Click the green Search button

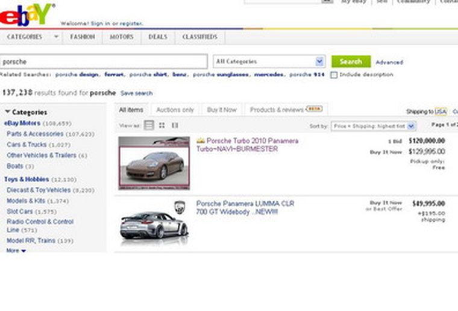pos(351,61)
